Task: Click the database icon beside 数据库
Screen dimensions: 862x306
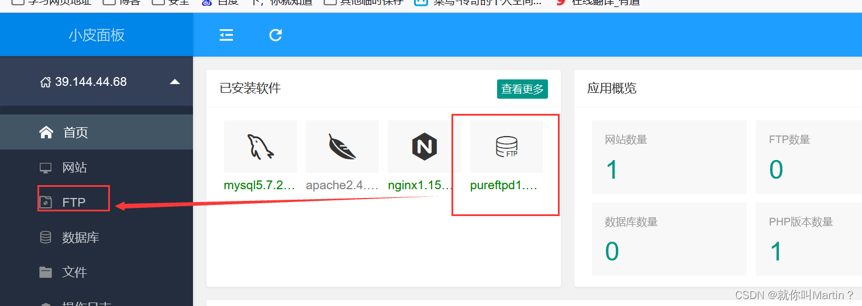Action: [x=45, y=238]
